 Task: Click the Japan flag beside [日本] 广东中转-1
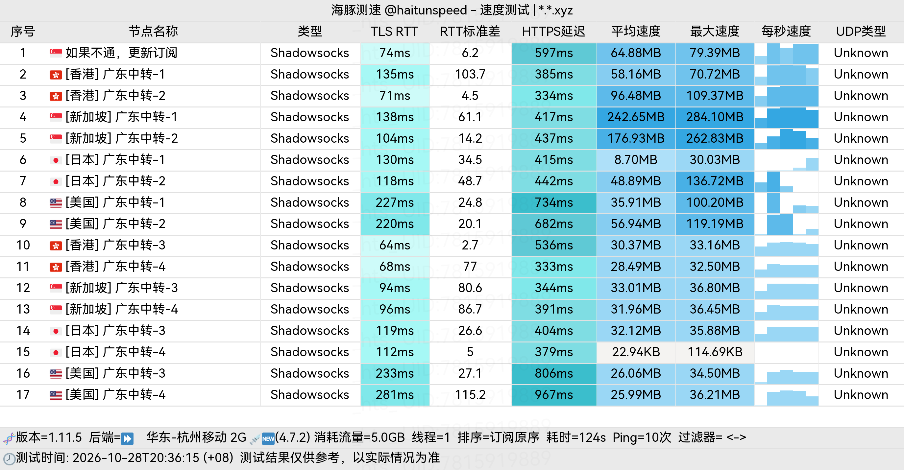click(56, 160)
